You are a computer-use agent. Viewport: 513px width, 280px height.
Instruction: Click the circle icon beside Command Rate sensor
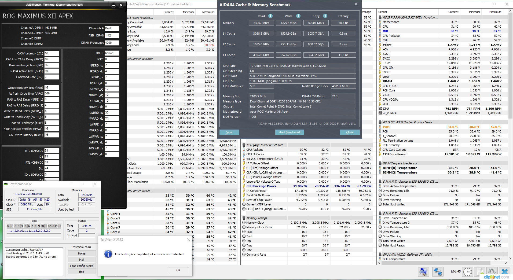[244, 255]
